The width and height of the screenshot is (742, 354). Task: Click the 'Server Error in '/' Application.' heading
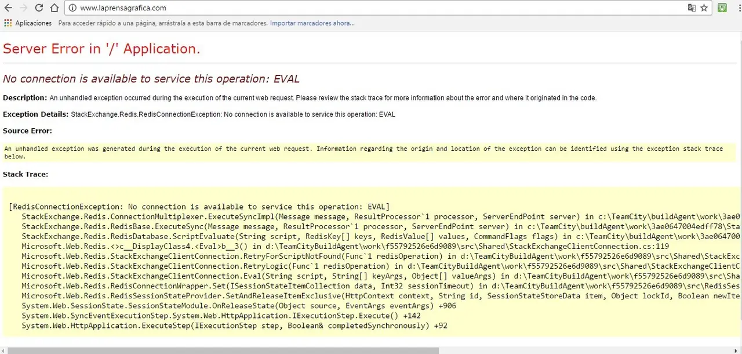click(x=101, y=49)
